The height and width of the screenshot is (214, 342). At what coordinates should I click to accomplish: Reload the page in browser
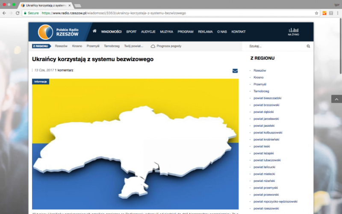[x=18, y=13]
